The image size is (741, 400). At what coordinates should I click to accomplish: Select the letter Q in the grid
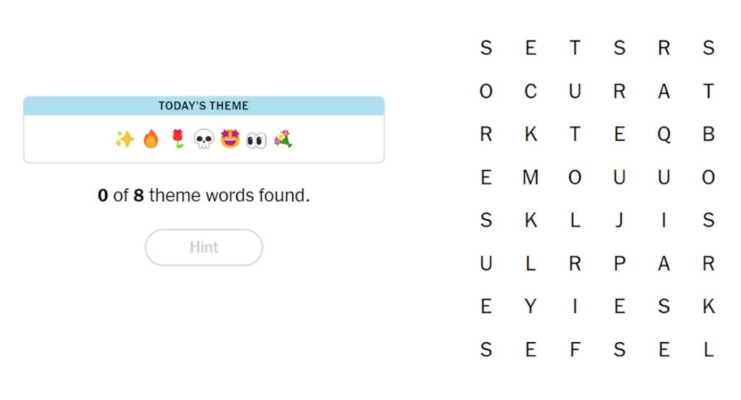pyautogui.click(x=664, y=135)
